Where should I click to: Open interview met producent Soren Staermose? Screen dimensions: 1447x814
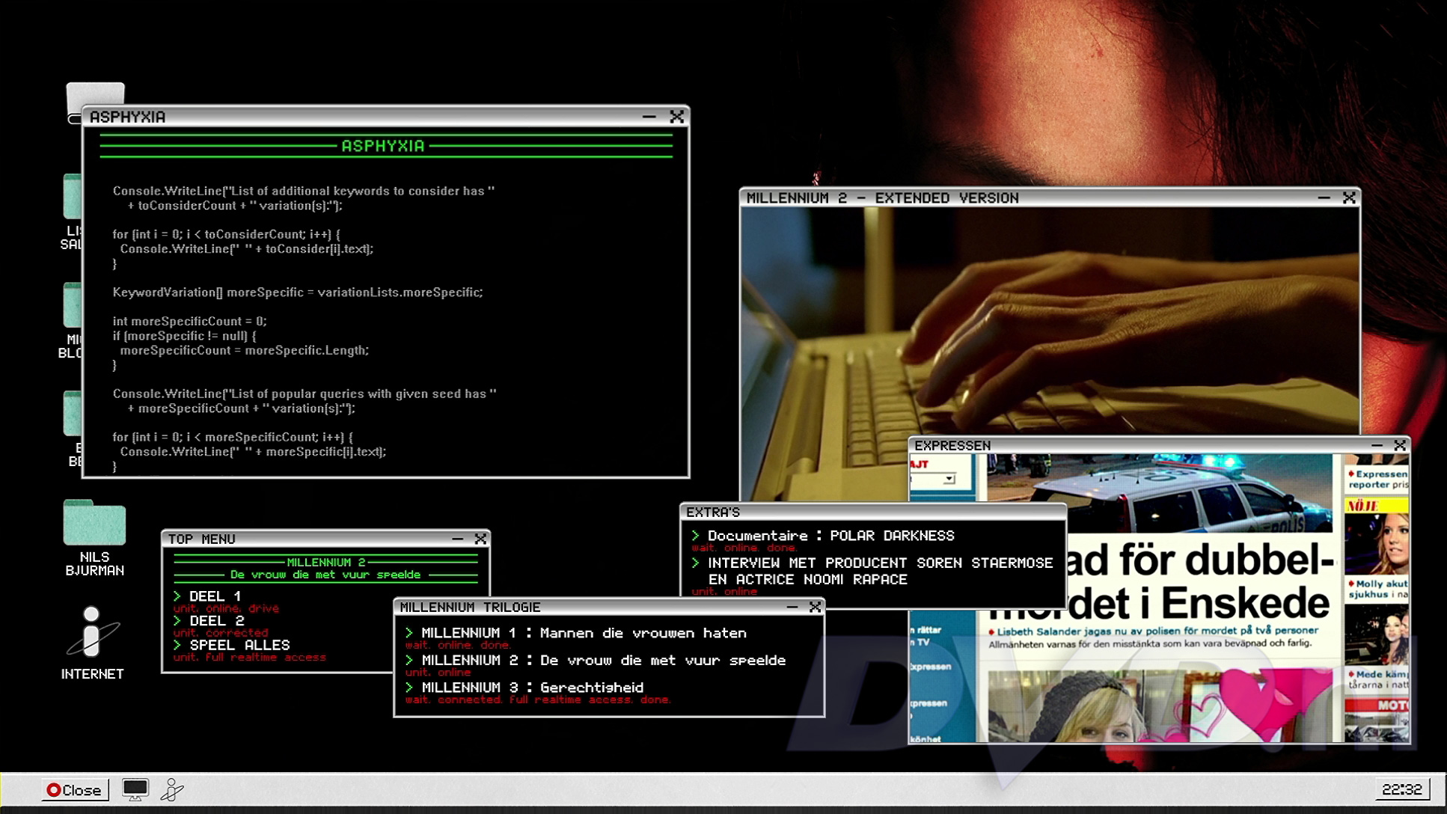[x=880, y=571]
